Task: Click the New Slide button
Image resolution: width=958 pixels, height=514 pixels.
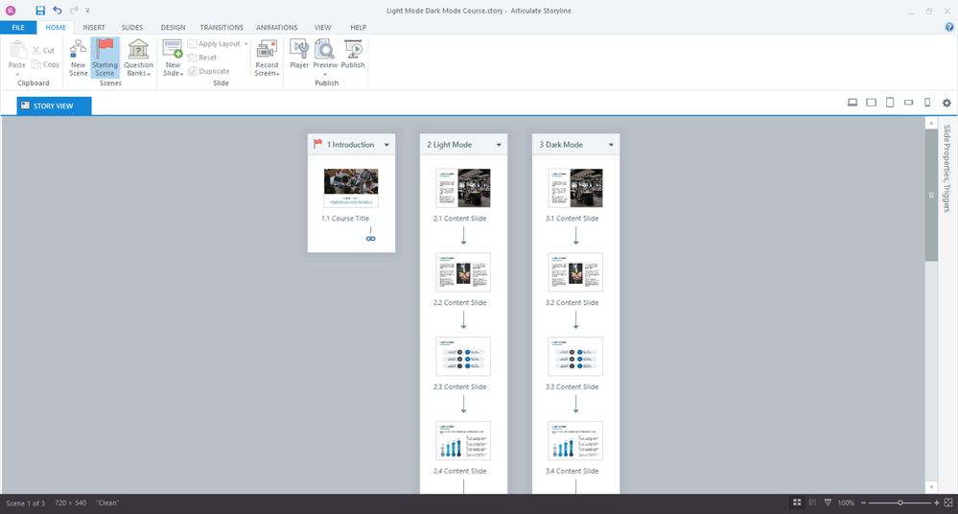Action: 173,58
